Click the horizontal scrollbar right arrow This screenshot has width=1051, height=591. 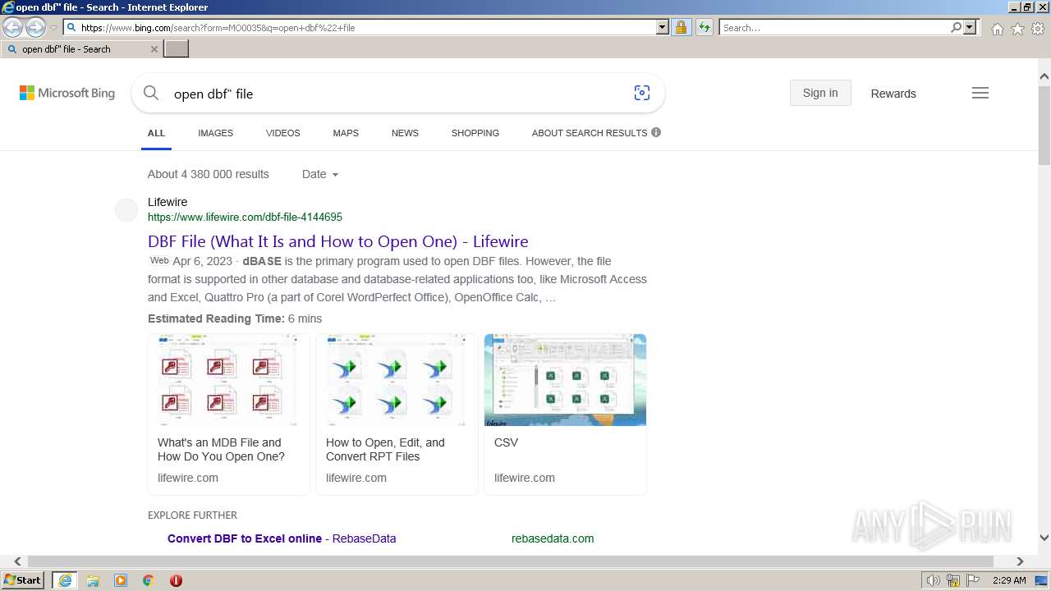(1020, 561)
